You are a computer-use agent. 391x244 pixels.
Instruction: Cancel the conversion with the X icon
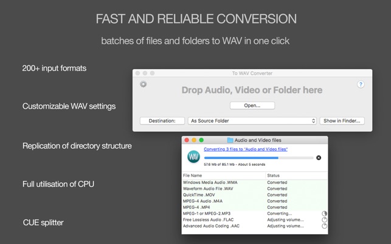pyautogui.click(x=319, y=158)
